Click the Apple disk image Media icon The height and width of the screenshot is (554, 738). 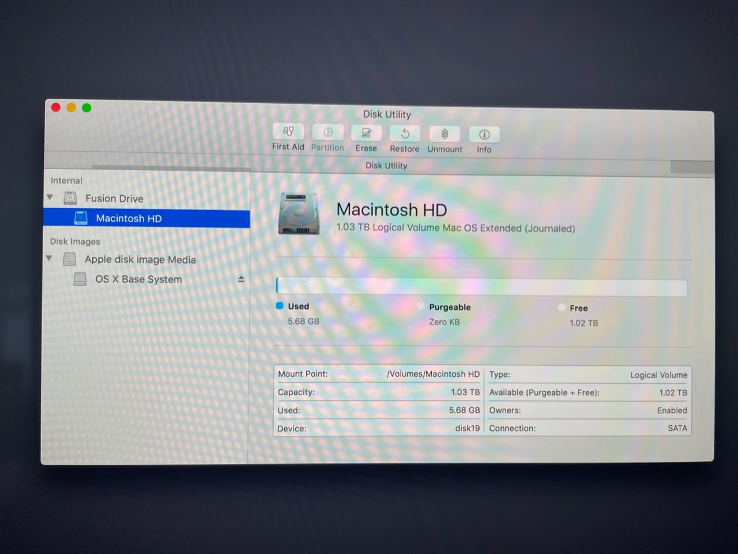70,259
